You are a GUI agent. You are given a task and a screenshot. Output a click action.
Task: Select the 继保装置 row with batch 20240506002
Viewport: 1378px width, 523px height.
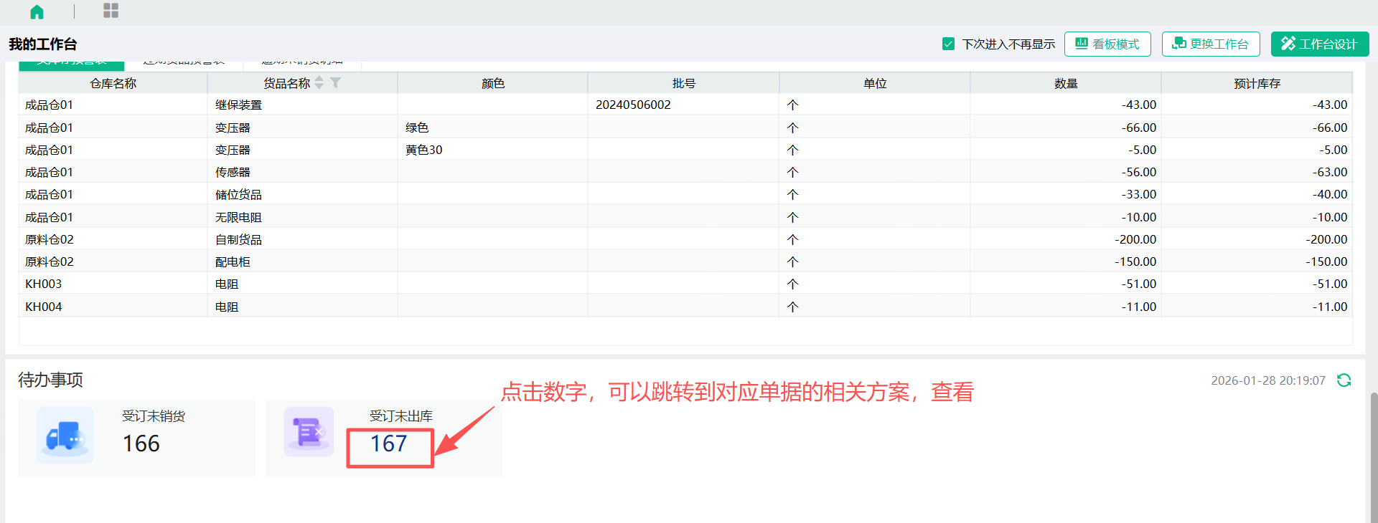(x=633, y=105)
